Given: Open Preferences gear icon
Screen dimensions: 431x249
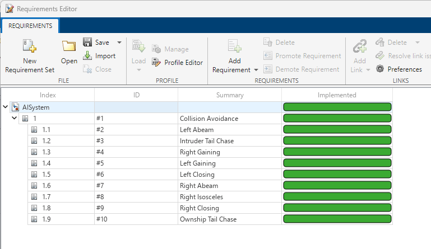Looking at the screenshot, I should [x=380, y=69].
